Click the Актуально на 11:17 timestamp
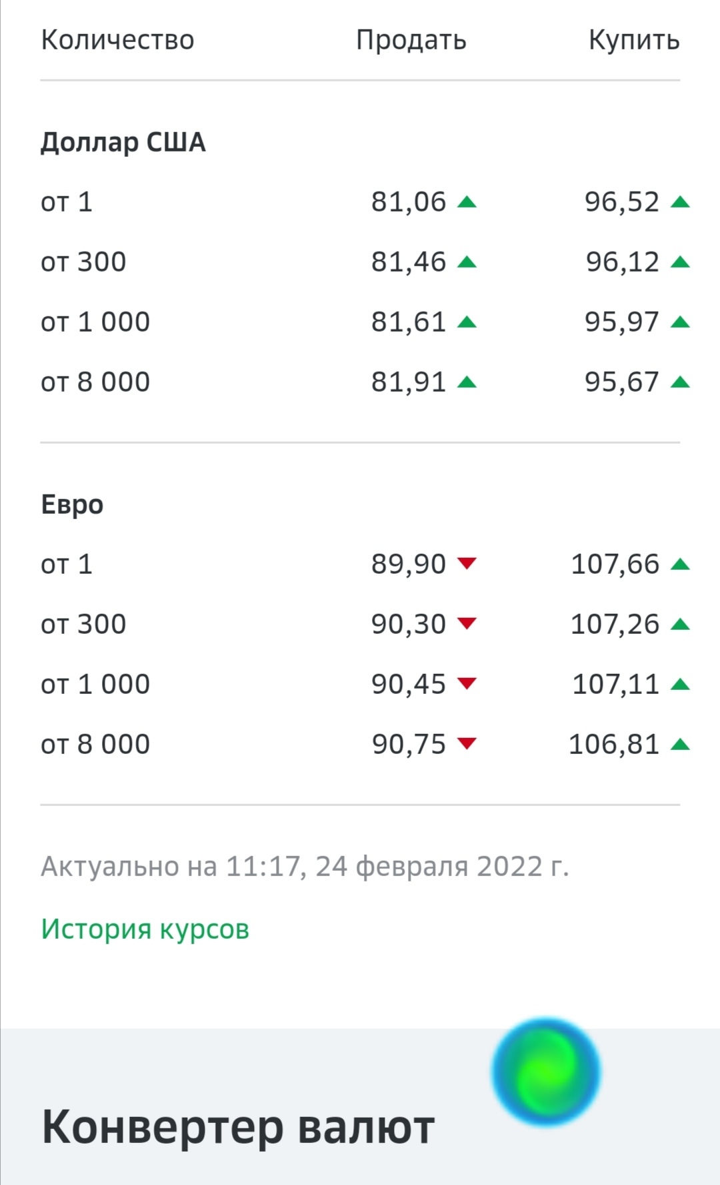The width and height of the screenshot is (720, 1185). (x=305, y=866)
